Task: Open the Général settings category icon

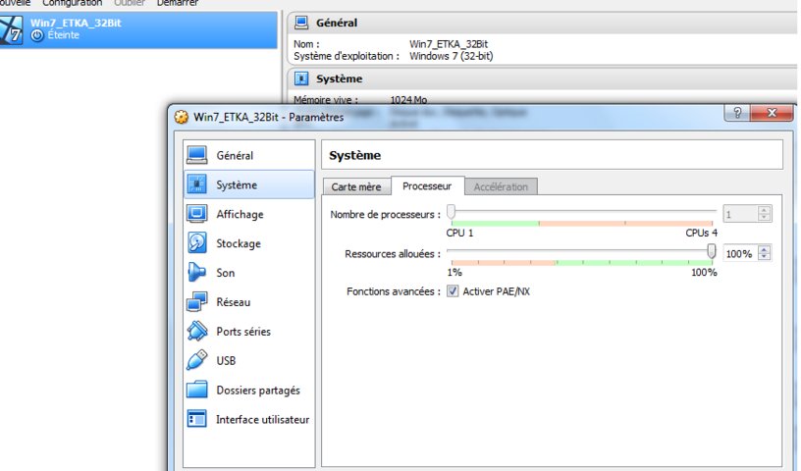Action: tap(197, 155)
